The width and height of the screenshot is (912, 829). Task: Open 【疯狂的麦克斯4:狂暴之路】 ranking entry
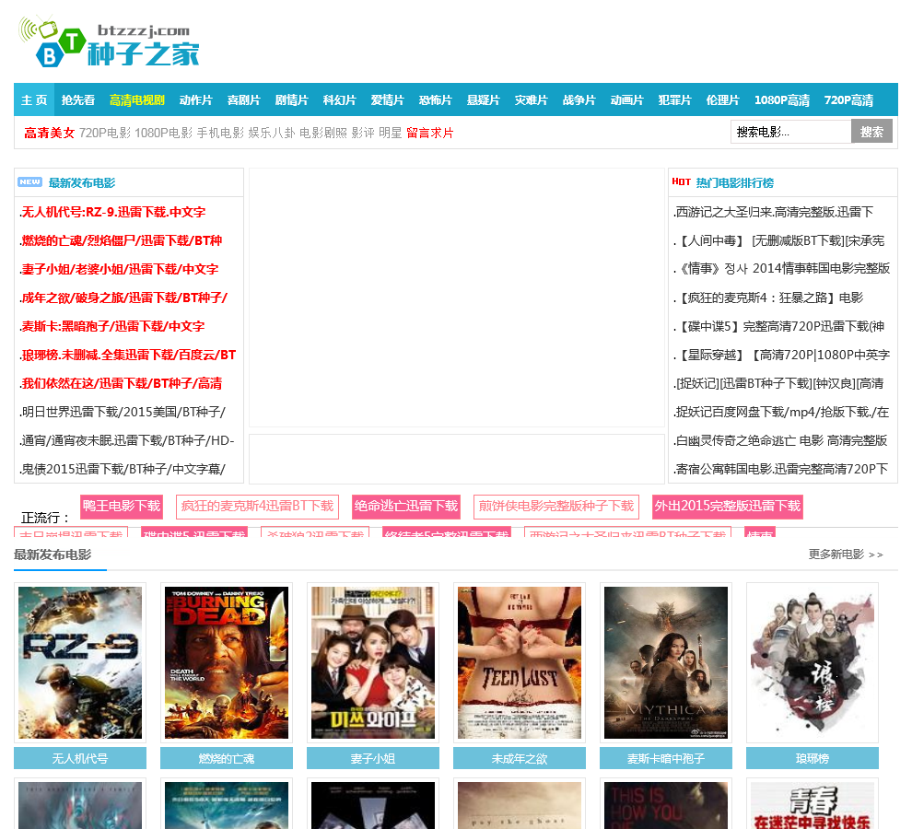(x=768, y=298)
